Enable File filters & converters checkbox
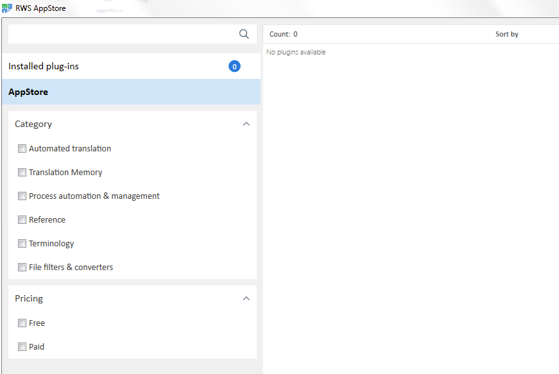The width and height of the screenshot is (559, 374). [22, 267]
